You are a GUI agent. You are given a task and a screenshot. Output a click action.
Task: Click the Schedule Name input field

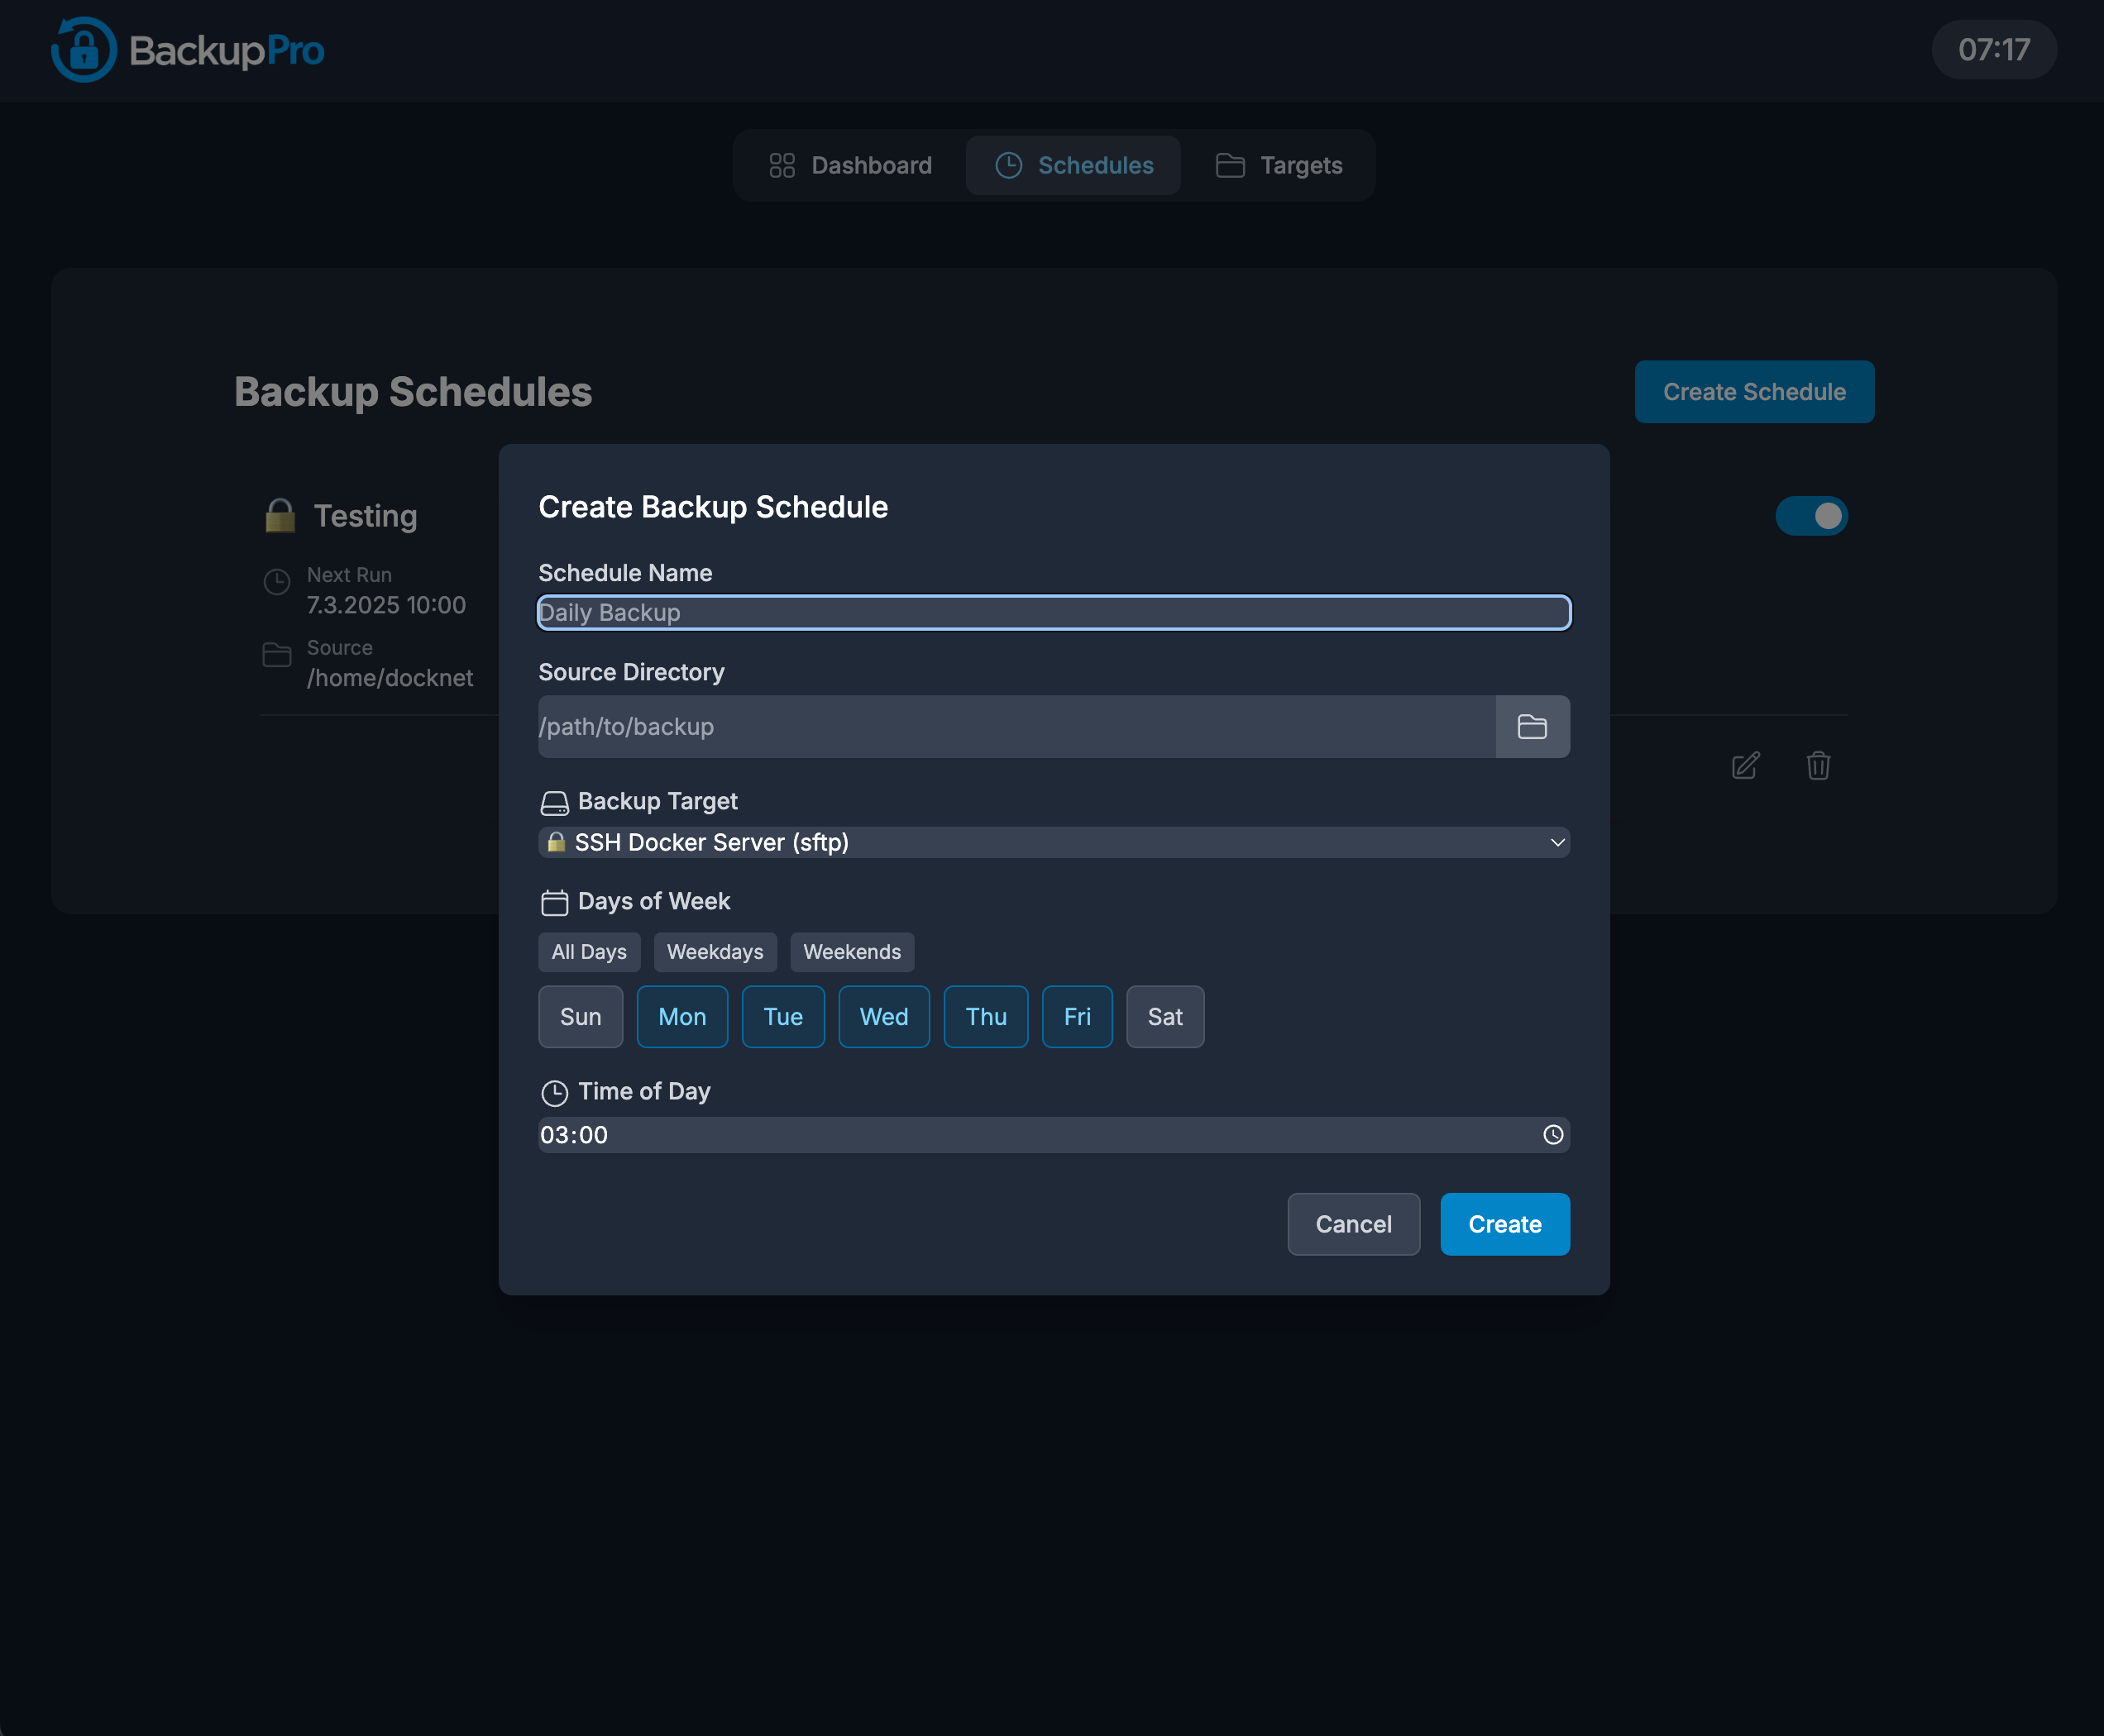[1054, 613]
